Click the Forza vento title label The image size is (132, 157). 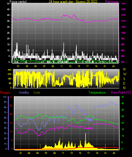18,2
